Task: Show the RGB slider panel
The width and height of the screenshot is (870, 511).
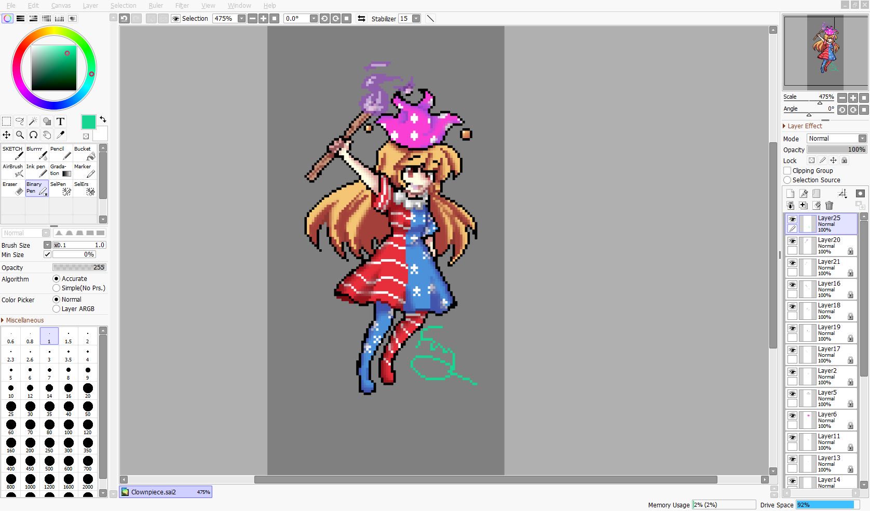Action: click(20, 18)
